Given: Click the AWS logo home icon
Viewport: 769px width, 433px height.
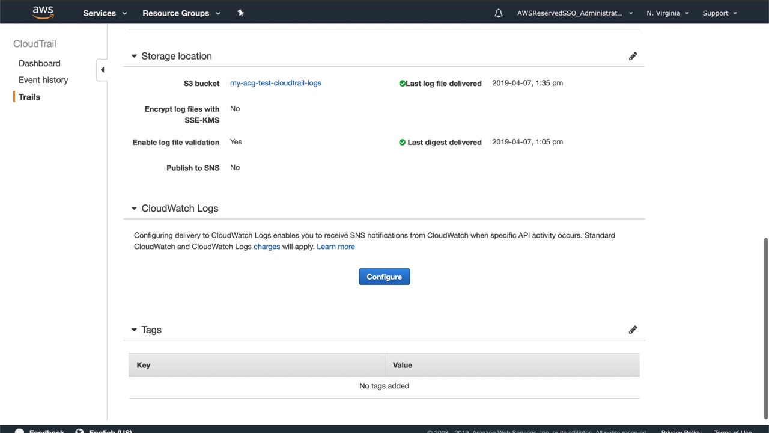Looking at the screenshot, I should 43,13.
